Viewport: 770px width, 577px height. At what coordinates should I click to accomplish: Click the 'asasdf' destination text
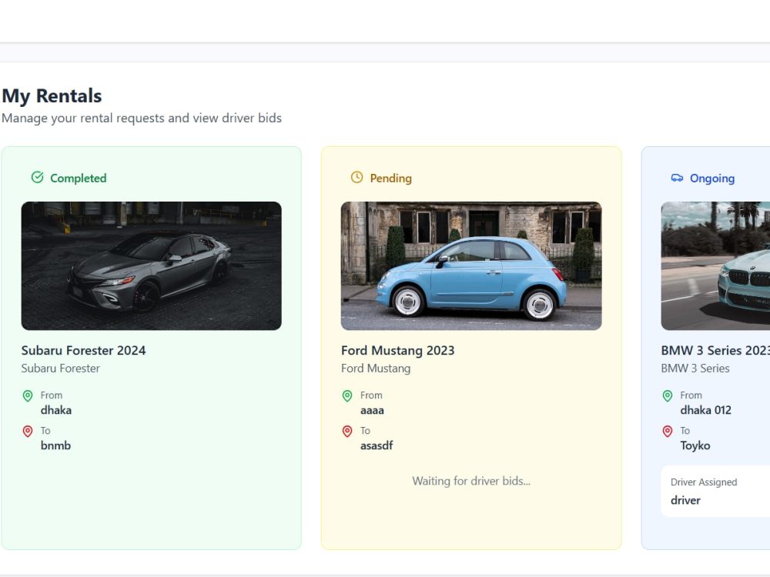pyautogui.click(x=377, y=445)
